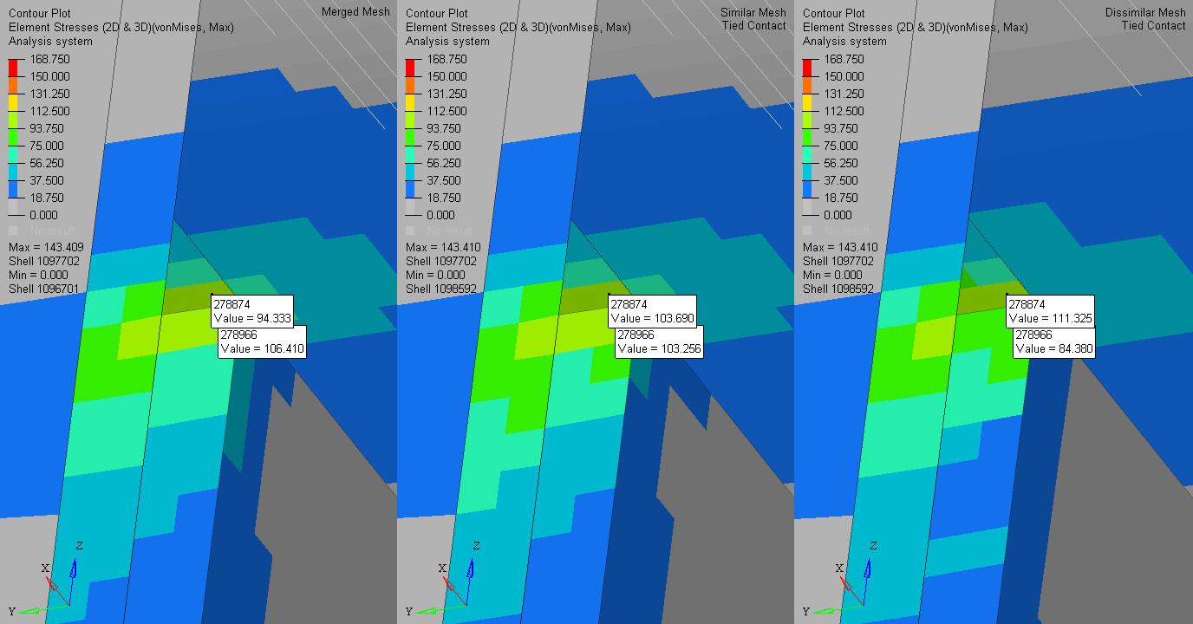Click 'Contour Plot' title in Merged Mesh panel

tap(40, 13)
